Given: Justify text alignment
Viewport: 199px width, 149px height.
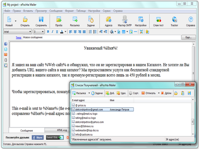Looking at the screenshot, I should pos(84,32).
